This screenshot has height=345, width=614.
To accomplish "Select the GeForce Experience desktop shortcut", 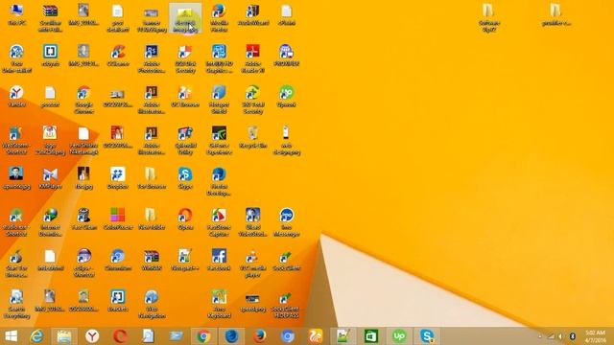I will pos(219,141).
